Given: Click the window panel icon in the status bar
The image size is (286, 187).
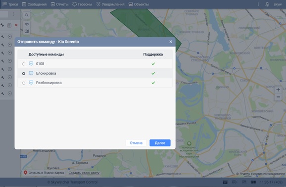Looking at the screenshot, I should click(x=225, y=182).
